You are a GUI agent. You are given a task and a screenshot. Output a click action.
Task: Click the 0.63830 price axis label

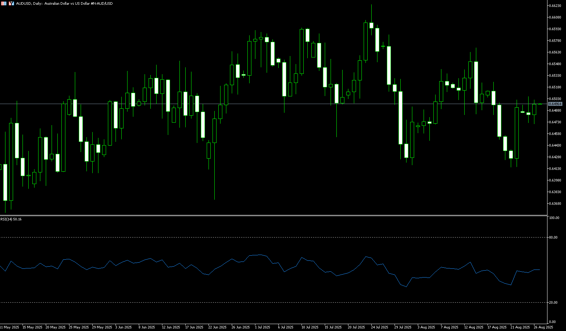tap(555, 192)
